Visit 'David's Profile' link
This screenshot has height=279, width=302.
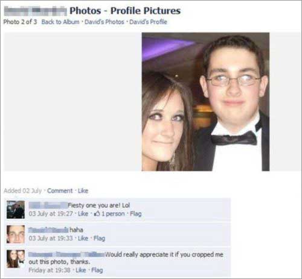(x=148, y=22)
